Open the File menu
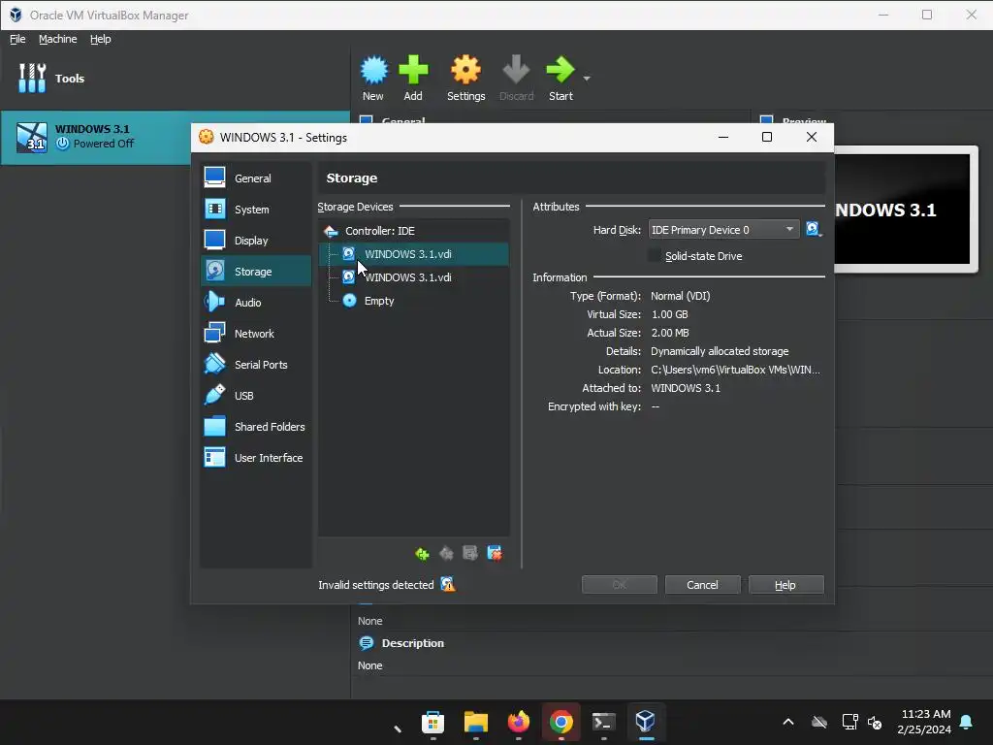Screen dimensions: 993x745 17,39
